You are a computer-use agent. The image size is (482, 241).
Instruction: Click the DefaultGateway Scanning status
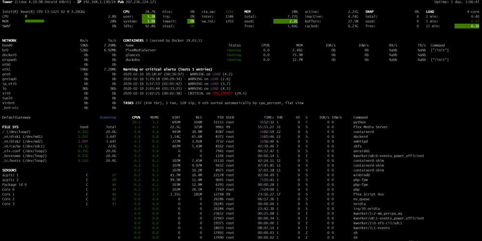(x=108, y=118)
